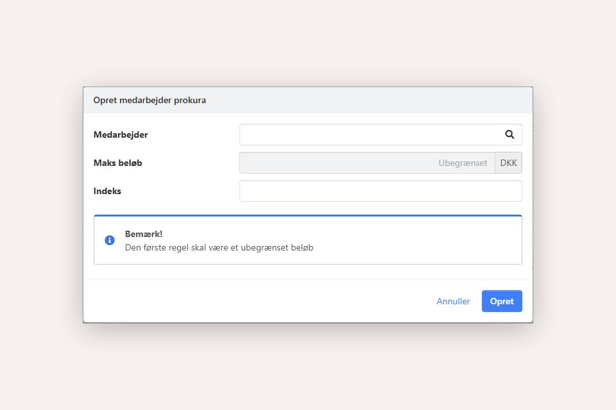This screenshot has width=616, height=410.
Task: Click the disabled Maks beløb Ubegrænset field
Action: [367, 163]
